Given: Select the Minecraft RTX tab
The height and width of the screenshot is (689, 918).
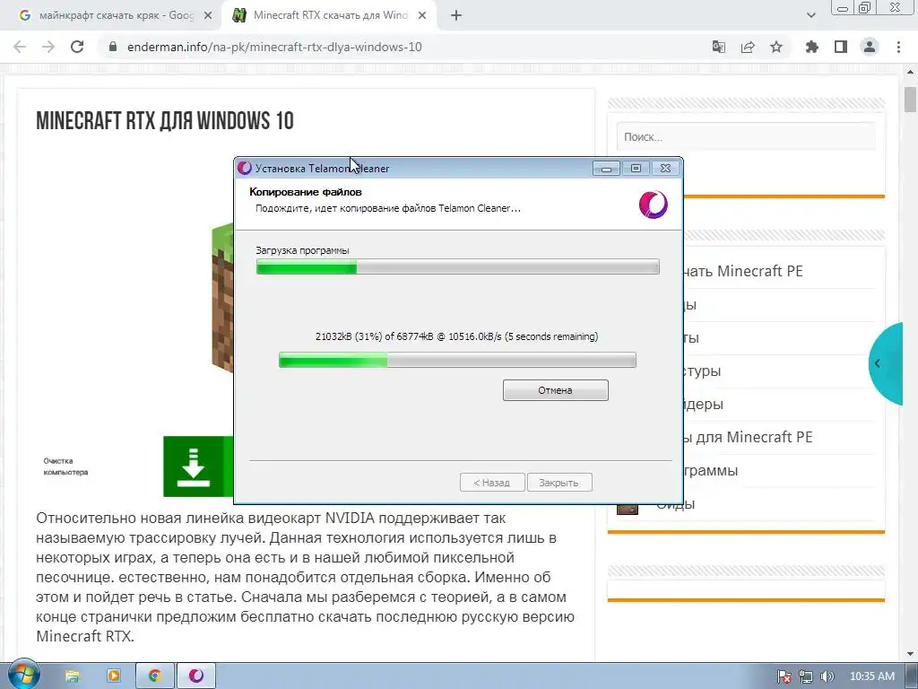Looking at the screenshot, I should click(x=328, y=16).
